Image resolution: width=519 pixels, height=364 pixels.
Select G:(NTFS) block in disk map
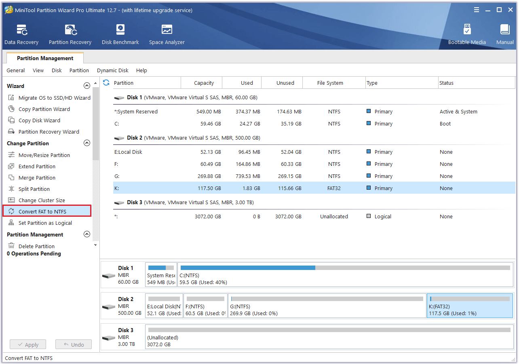(327, 305)
